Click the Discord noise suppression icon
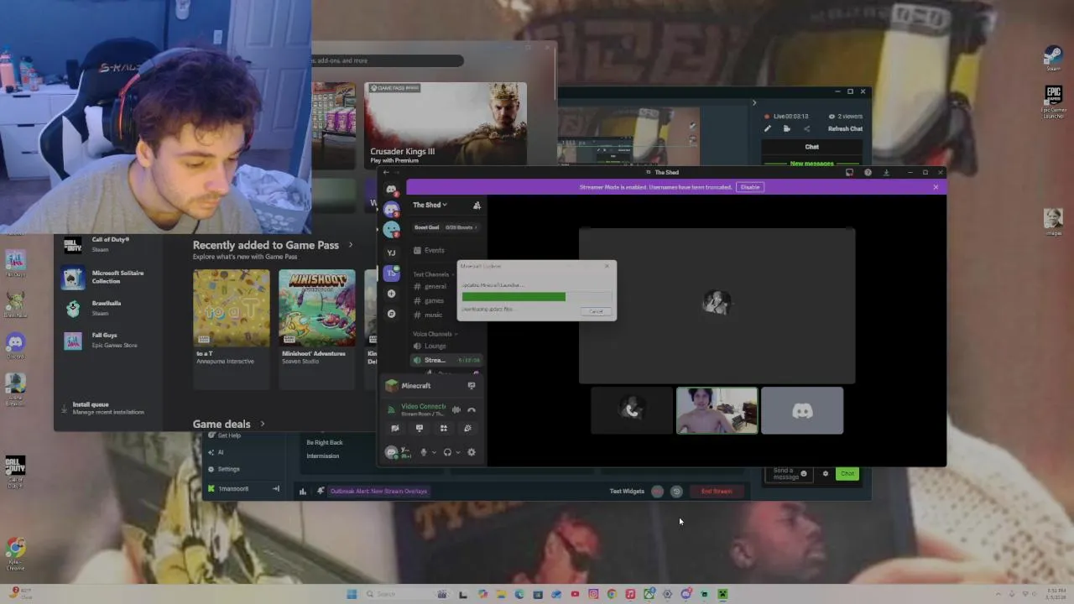 pos(456,409)
